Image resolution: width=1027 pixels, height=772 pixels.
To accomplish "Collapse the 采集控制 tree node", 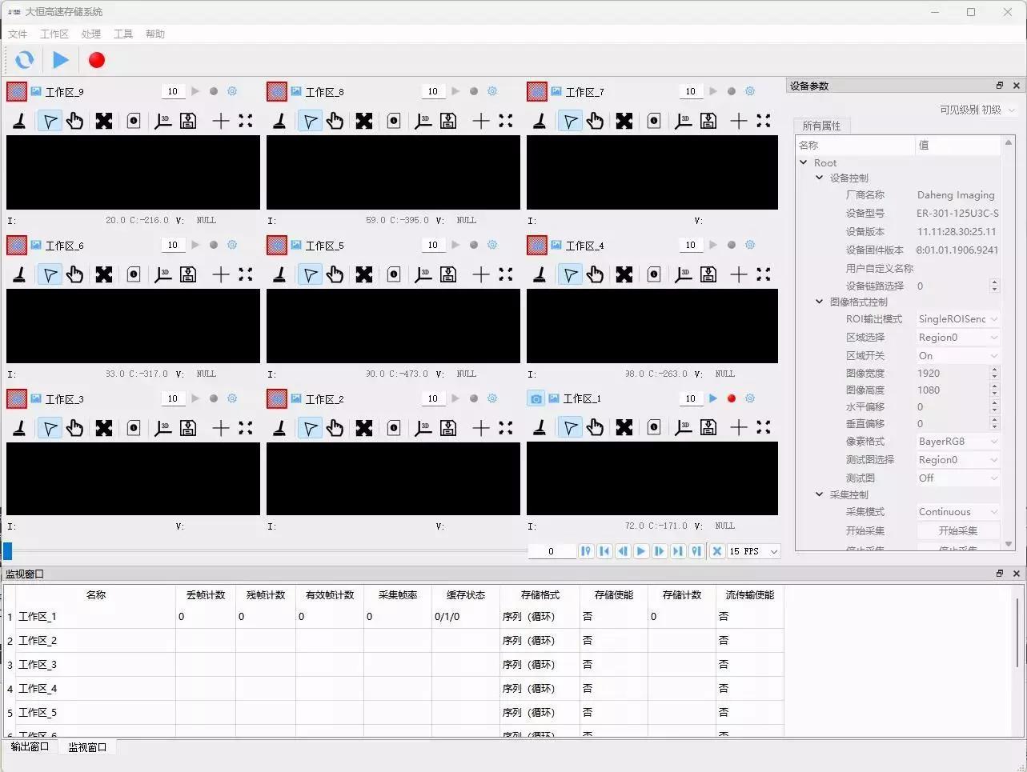I will click(x=819, y=494).
